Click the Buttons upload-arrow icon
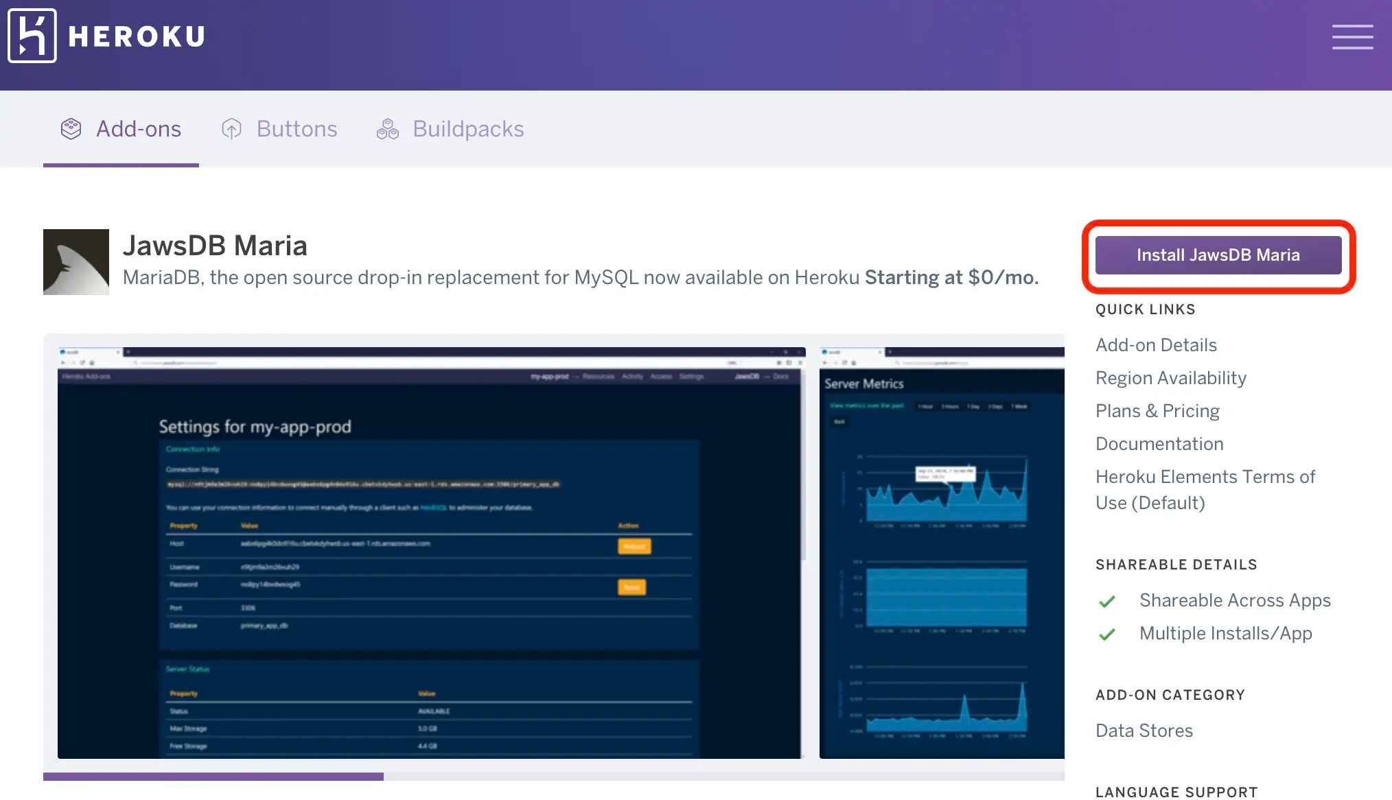Screen dimensions: 1392x800 click(x=231, y=128)
